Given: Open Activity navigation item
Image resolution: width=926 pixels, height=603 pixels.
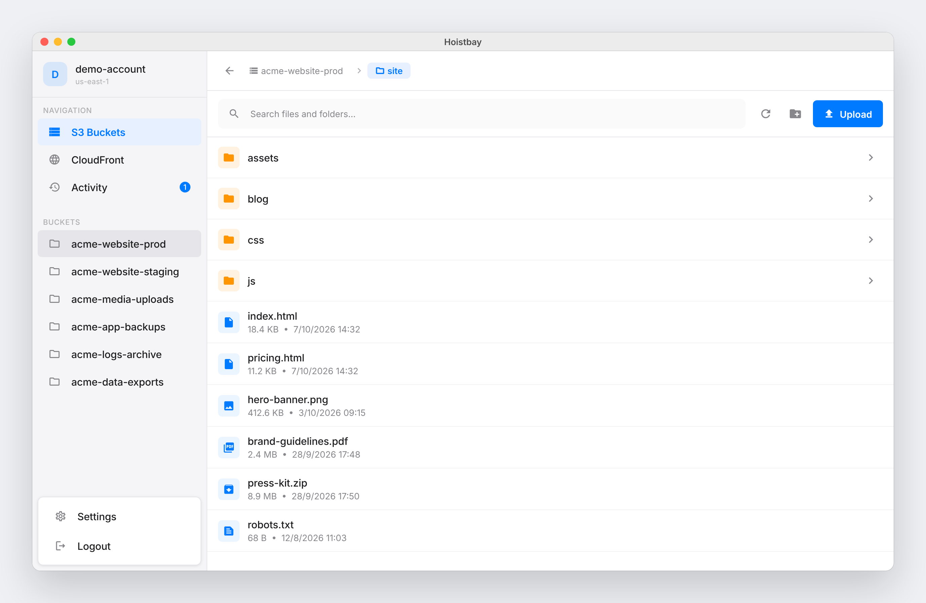Looking at the screenshot, I should 119,187.
